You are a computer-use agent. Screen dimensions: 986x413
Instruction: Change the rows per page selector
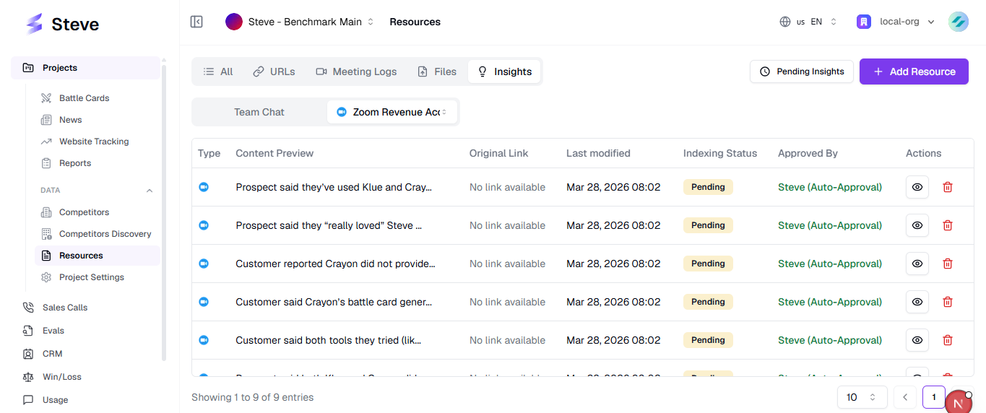click(861, 397)
